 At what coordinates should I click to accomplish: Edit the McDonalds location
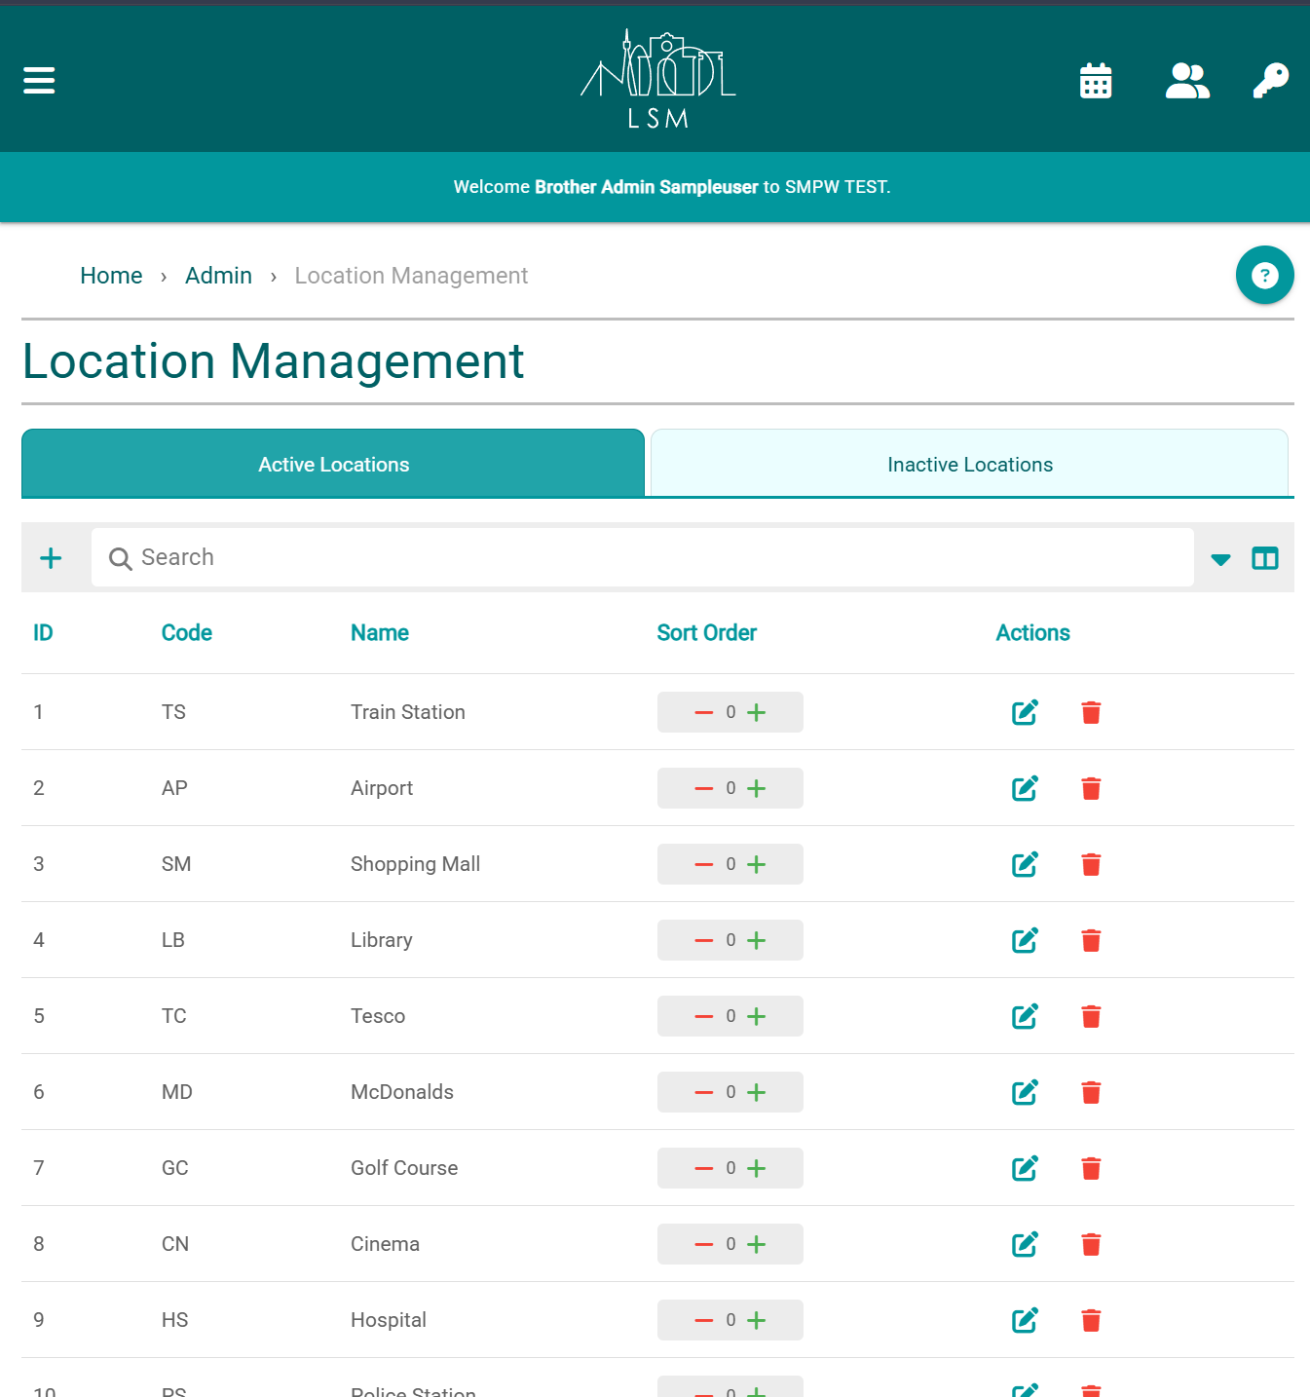[x=1025, y=1092]
